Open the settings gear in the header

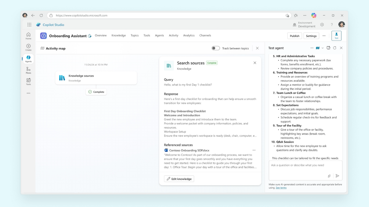(322, 25)
